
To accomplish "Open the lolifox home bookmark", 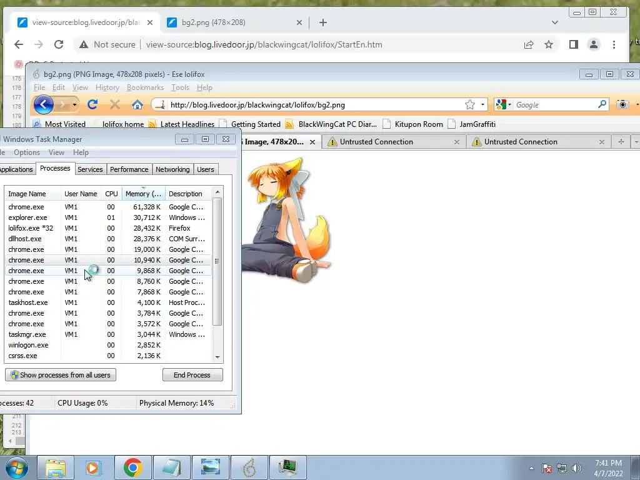I will [123, 124].
